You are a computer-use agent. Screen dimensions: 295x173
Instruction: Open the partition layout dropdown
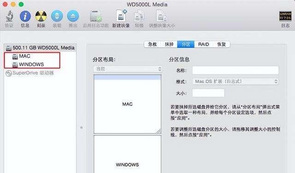point(128,69)
